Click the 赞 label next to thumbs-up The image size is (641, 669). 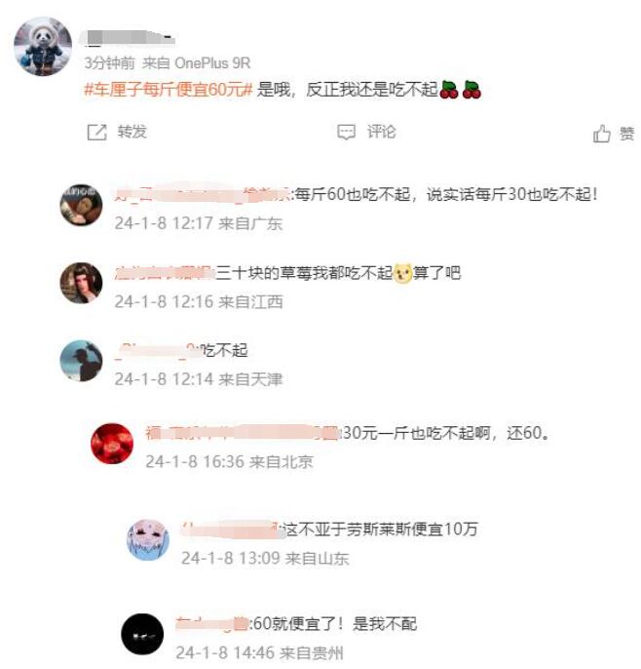click(626, 134)
